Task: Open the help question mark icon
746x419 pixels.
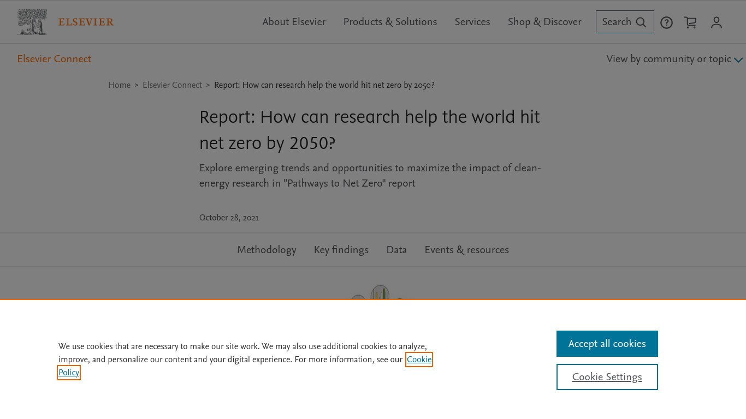Action: [666, 22]
